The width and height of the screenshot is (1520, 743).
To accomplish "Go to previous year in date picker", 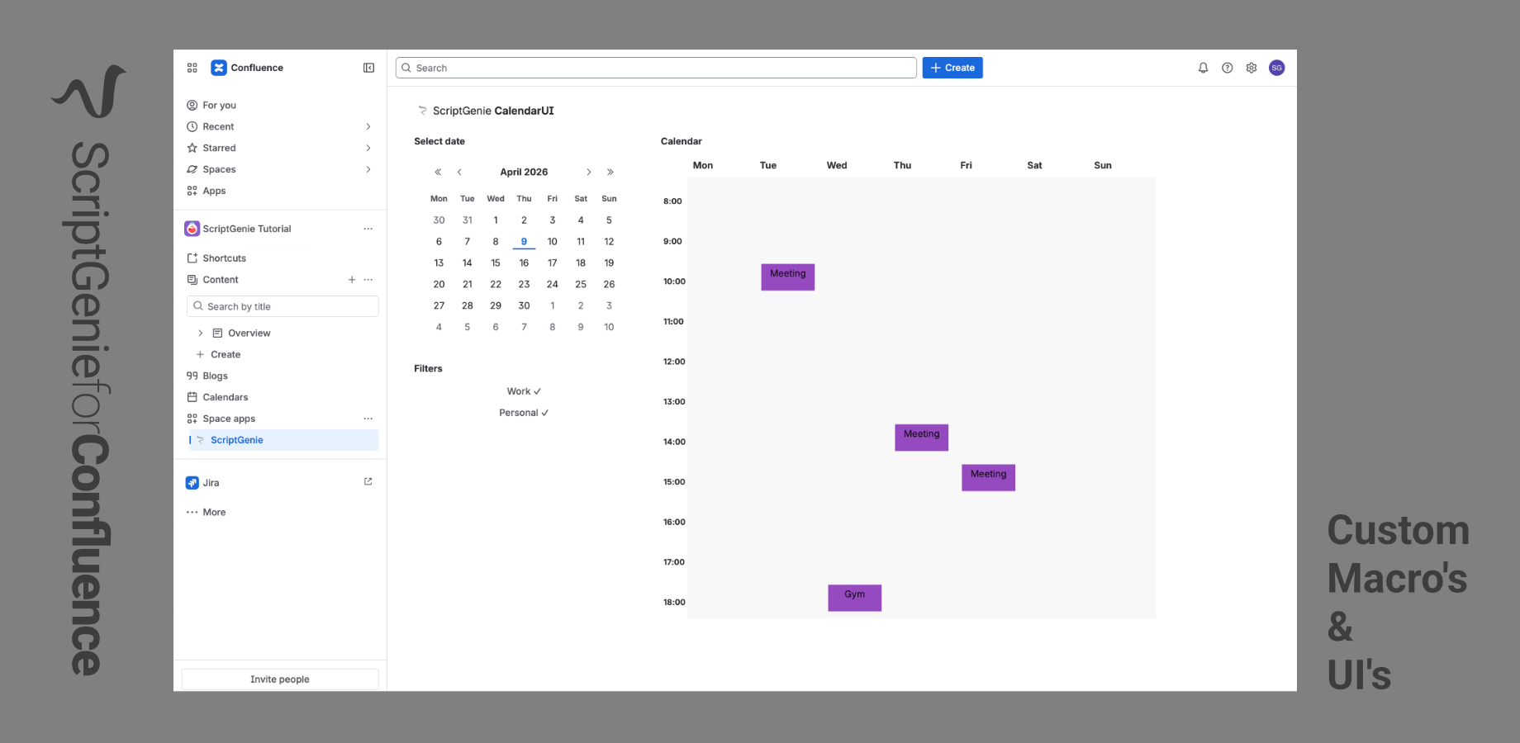I will pyautogui.click(x=438, y=172).
